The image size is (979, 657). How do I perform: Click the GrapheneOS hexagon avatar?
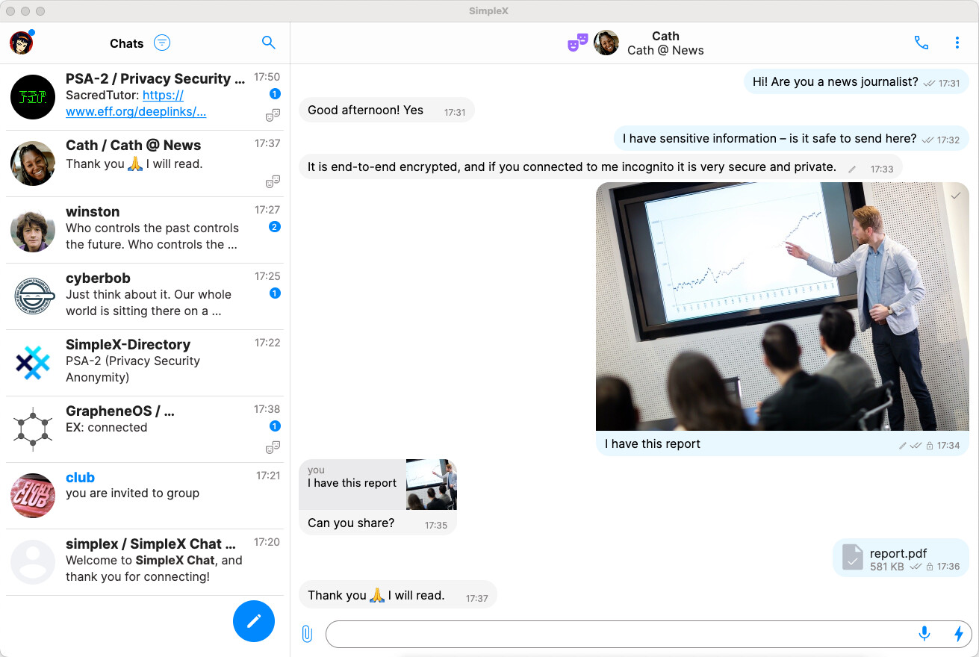coord(33,429)
